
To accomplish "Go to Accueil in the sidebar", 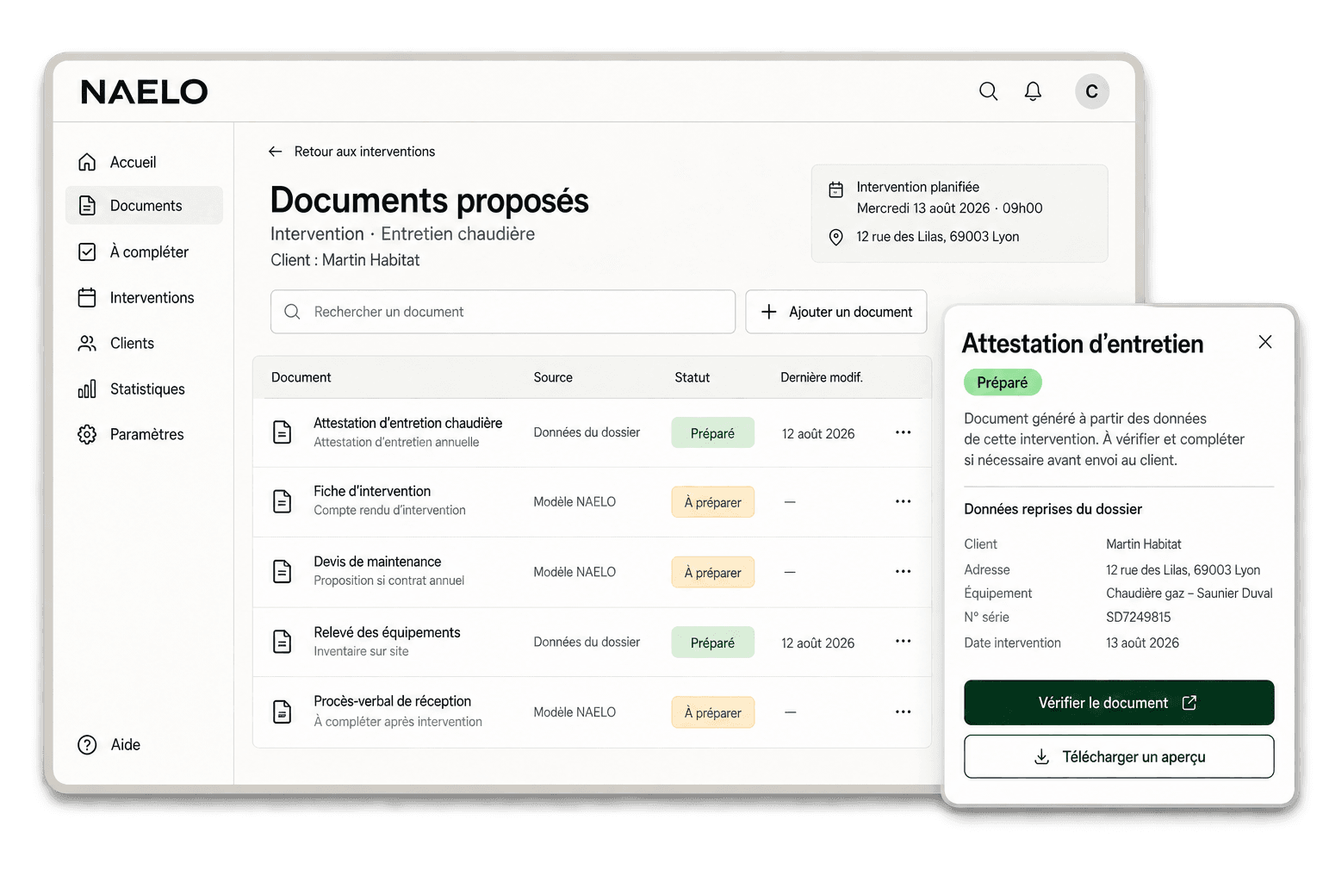I will (x=144, y=162).
